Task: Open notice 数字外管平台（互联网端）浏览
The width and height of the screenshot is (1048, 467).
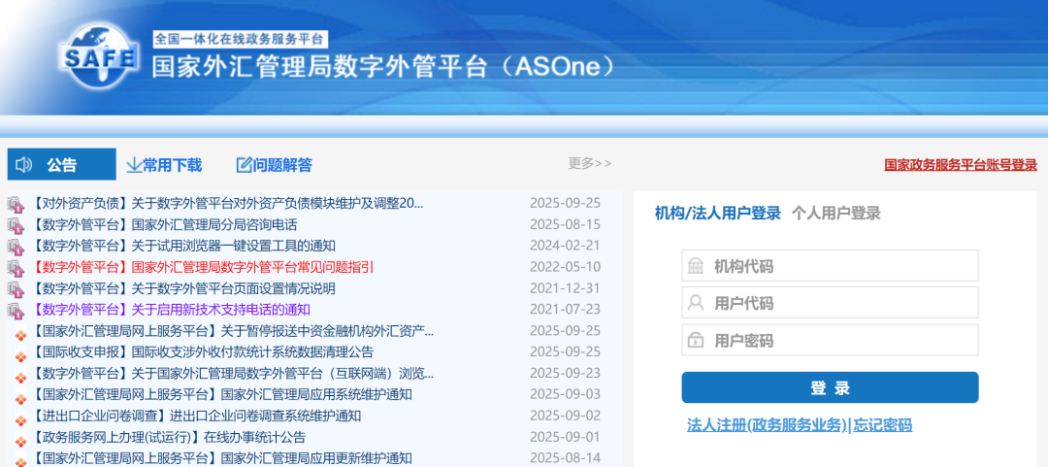Action: click(x=233, y=374)
